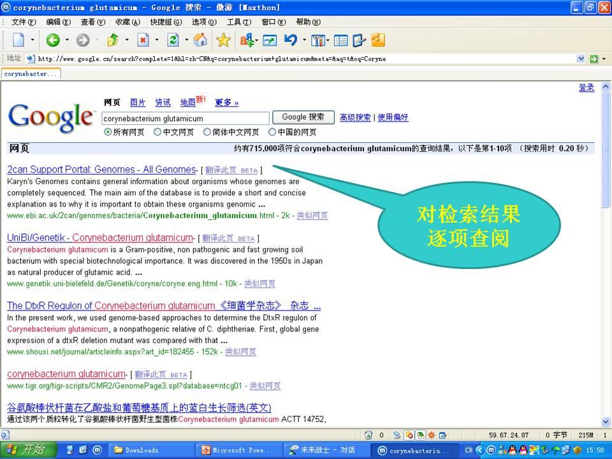Open the UniBi/Genetik Corynebacterium glutamicum result
Screen dimensions: 612x459
coord(100,238)
